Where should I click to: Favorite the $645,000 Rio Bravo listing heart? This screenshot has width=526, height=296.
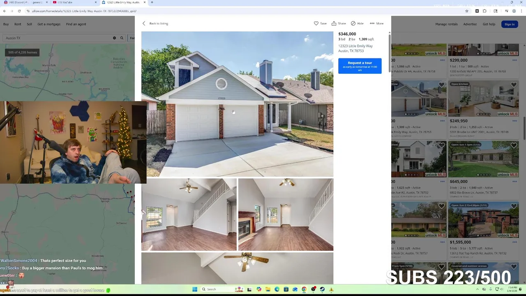514,146
